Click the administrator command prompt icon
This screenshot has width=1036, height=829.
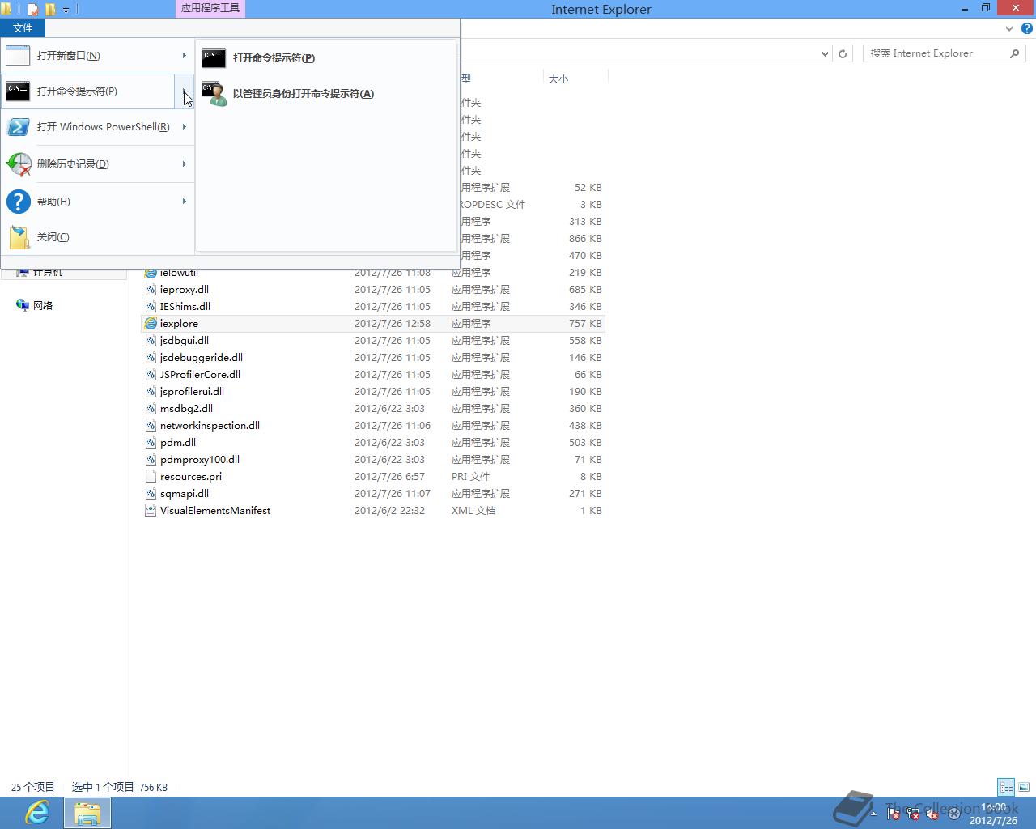pos(214,94)
